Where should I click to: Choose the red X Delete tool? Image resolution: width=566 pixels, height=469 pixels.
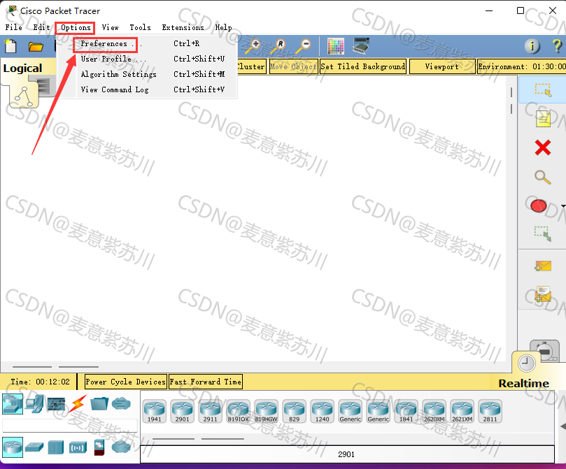tap(543, 147)
